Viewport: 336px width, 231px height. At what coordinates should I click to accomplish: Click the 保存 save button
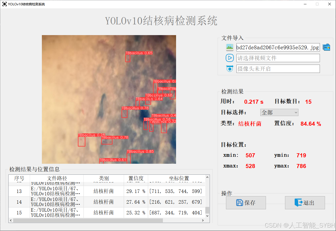point(246,203)
